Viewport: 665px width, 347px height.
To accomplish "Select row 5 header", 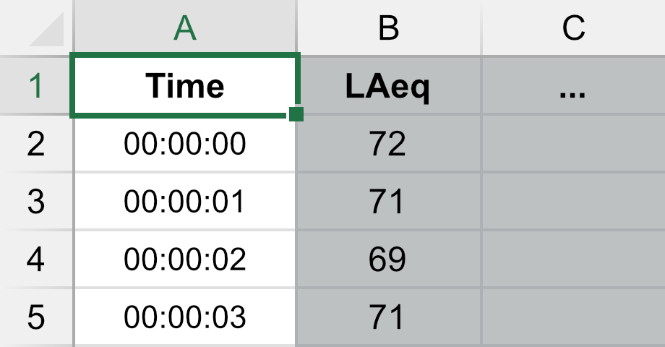I will point(36,317).
